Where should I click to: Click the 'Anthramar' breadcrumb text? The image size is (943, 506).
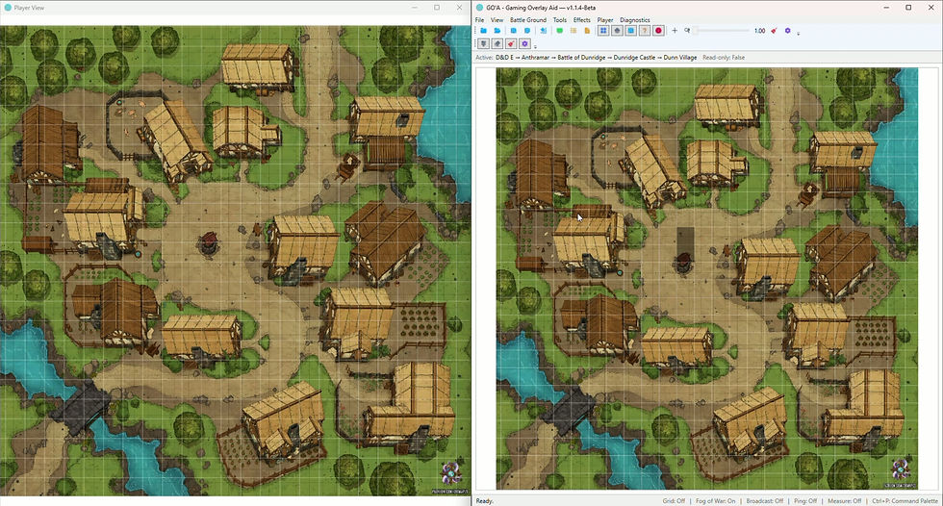click(535, 58)
